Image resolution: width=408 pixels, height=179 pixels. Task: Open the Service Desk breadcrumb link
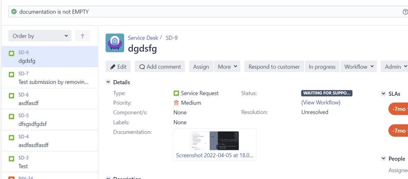click(x=143, y=38)
